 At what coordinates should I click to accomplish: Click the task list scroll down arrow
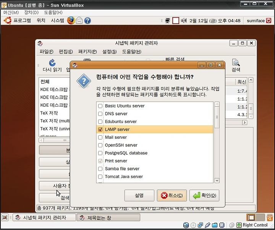click(217, 180)
